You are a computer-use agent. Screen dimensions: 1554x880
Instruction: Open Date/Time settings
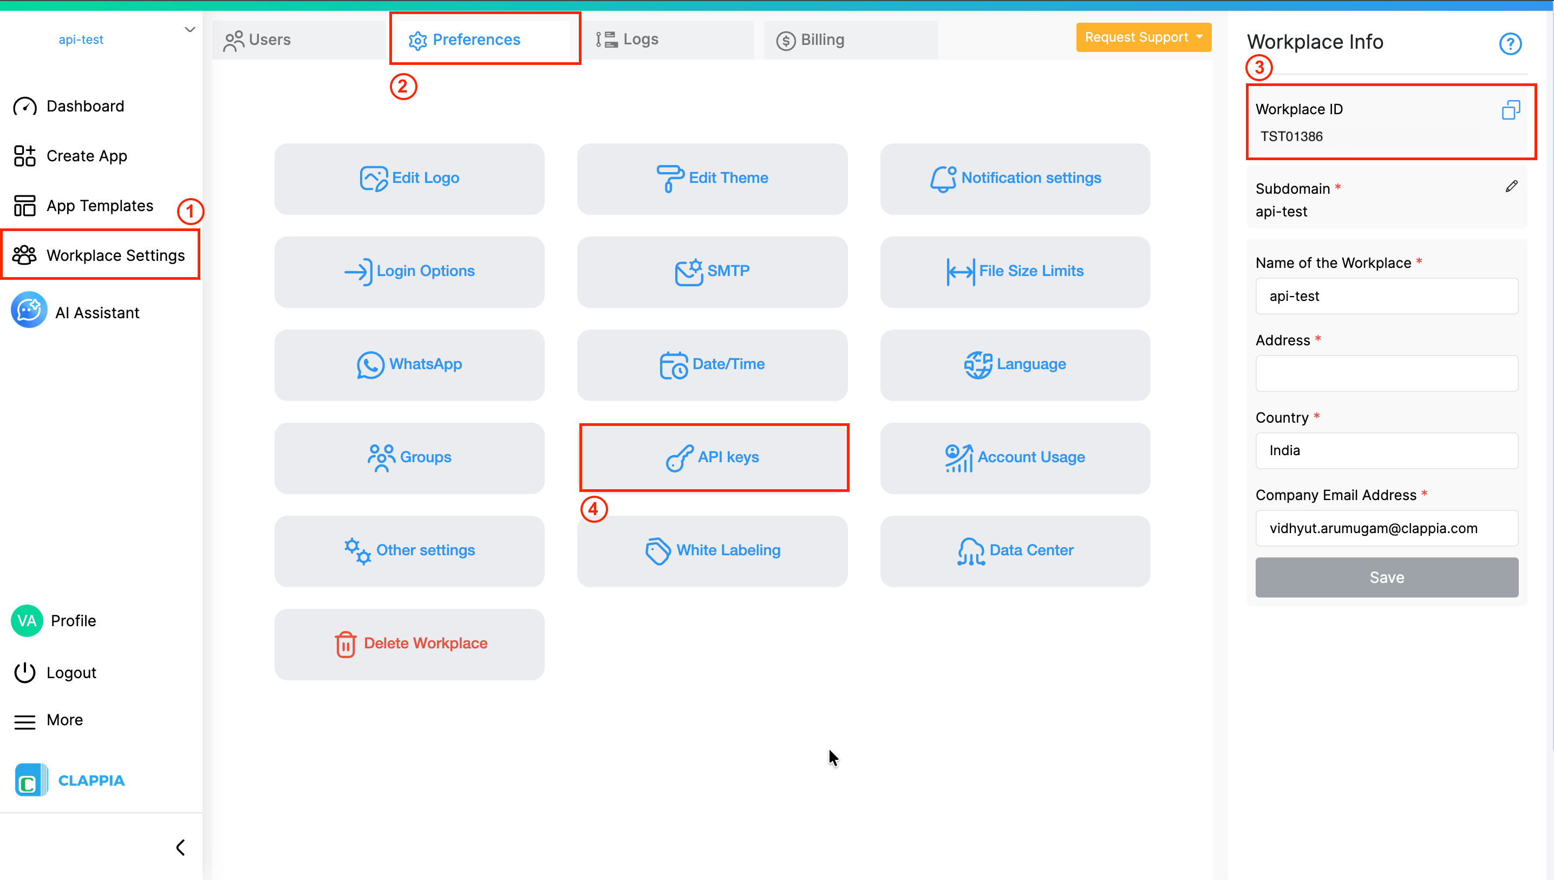[x=713, y=364]
